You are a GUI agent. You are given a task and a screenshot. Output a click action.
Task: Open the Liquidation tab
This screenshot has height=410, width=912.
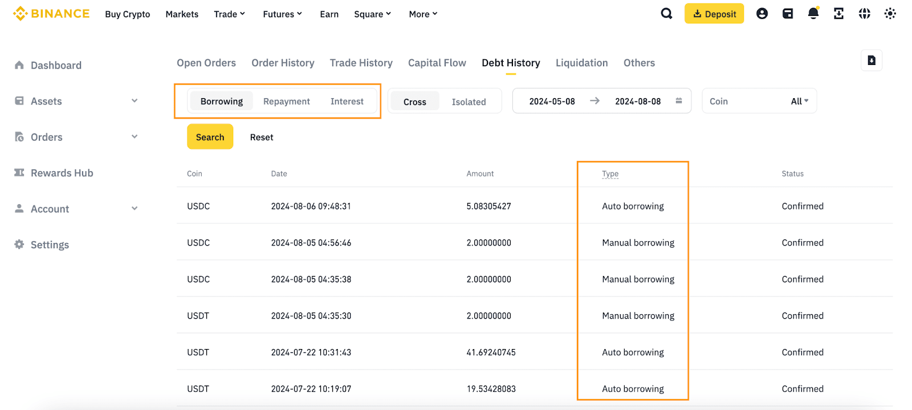[582, 63]
